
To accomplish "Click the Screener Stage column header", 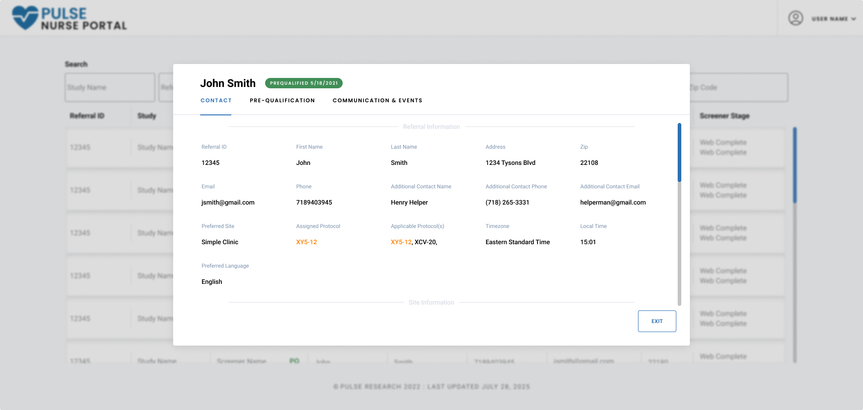I will pyautogui.click(x=725, y=116).
